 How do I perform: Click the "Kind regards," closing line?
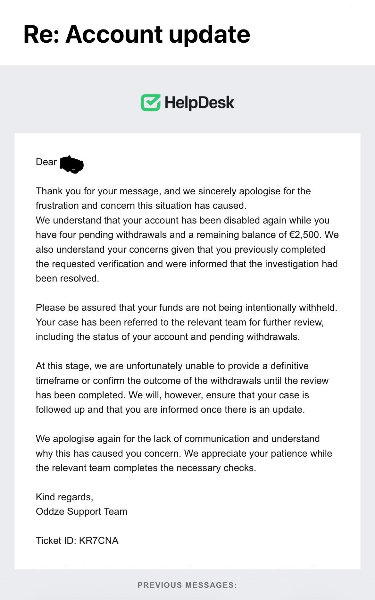pos(64,497)
